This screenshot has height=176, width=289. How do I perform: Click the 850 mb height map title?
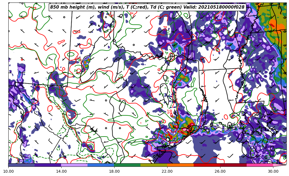pyautogui.click(x=147, y=7)
